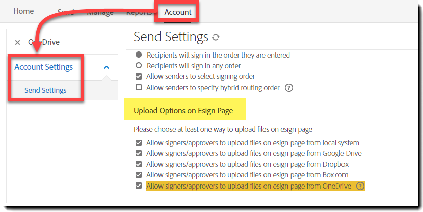Click the OneDrive search field
This screenshot has width=423, height=212.
click(x=61, y=42)
